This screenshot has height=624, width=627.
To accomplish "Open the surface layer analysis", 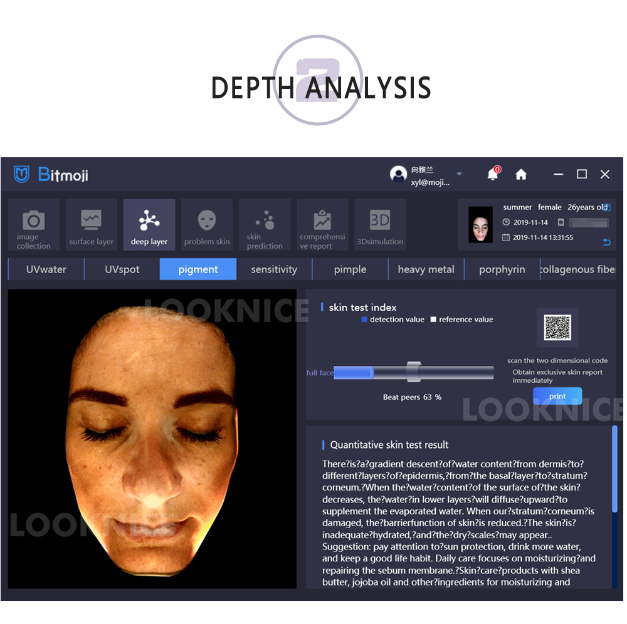I will pos(91,224).
